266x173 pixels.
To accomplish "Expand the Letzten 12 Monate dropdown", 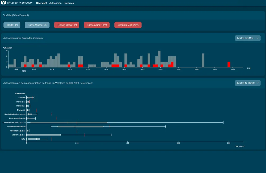I will 248,83.
